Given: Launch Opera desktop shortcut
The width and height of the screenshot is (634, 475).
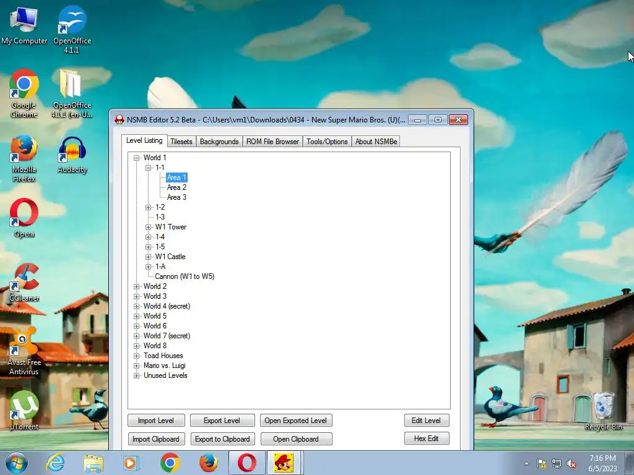Looking at the screenshot, I should click(x=24, y=218).
